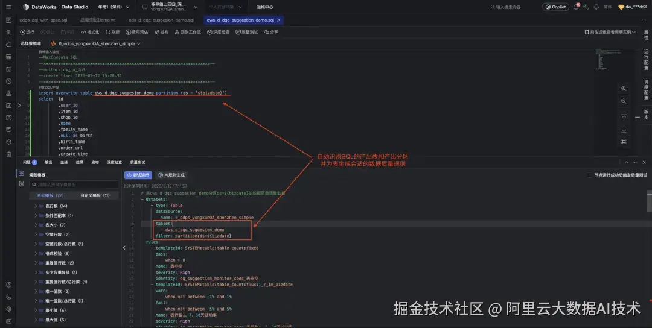Click the zoom out magnifier icon
652x328 pixels.
pyautogui.click(x=624, y=101)
